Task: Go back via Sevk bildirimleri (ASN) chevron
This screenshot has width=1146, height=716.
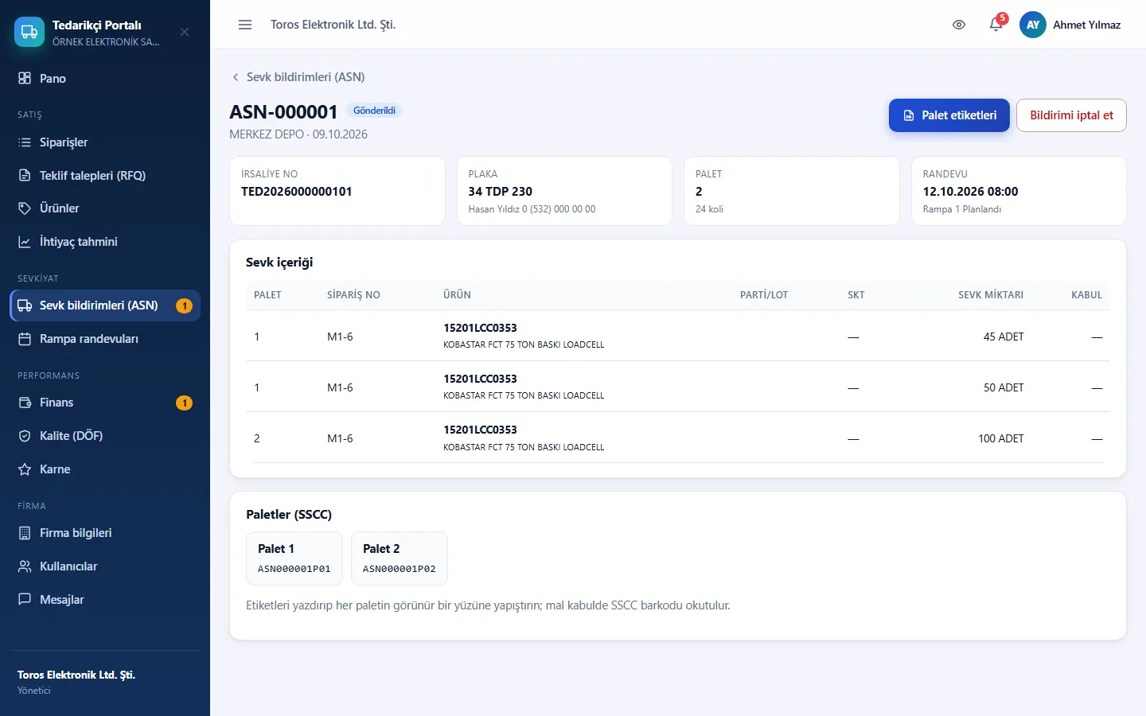Action: [x=236, y=77]
